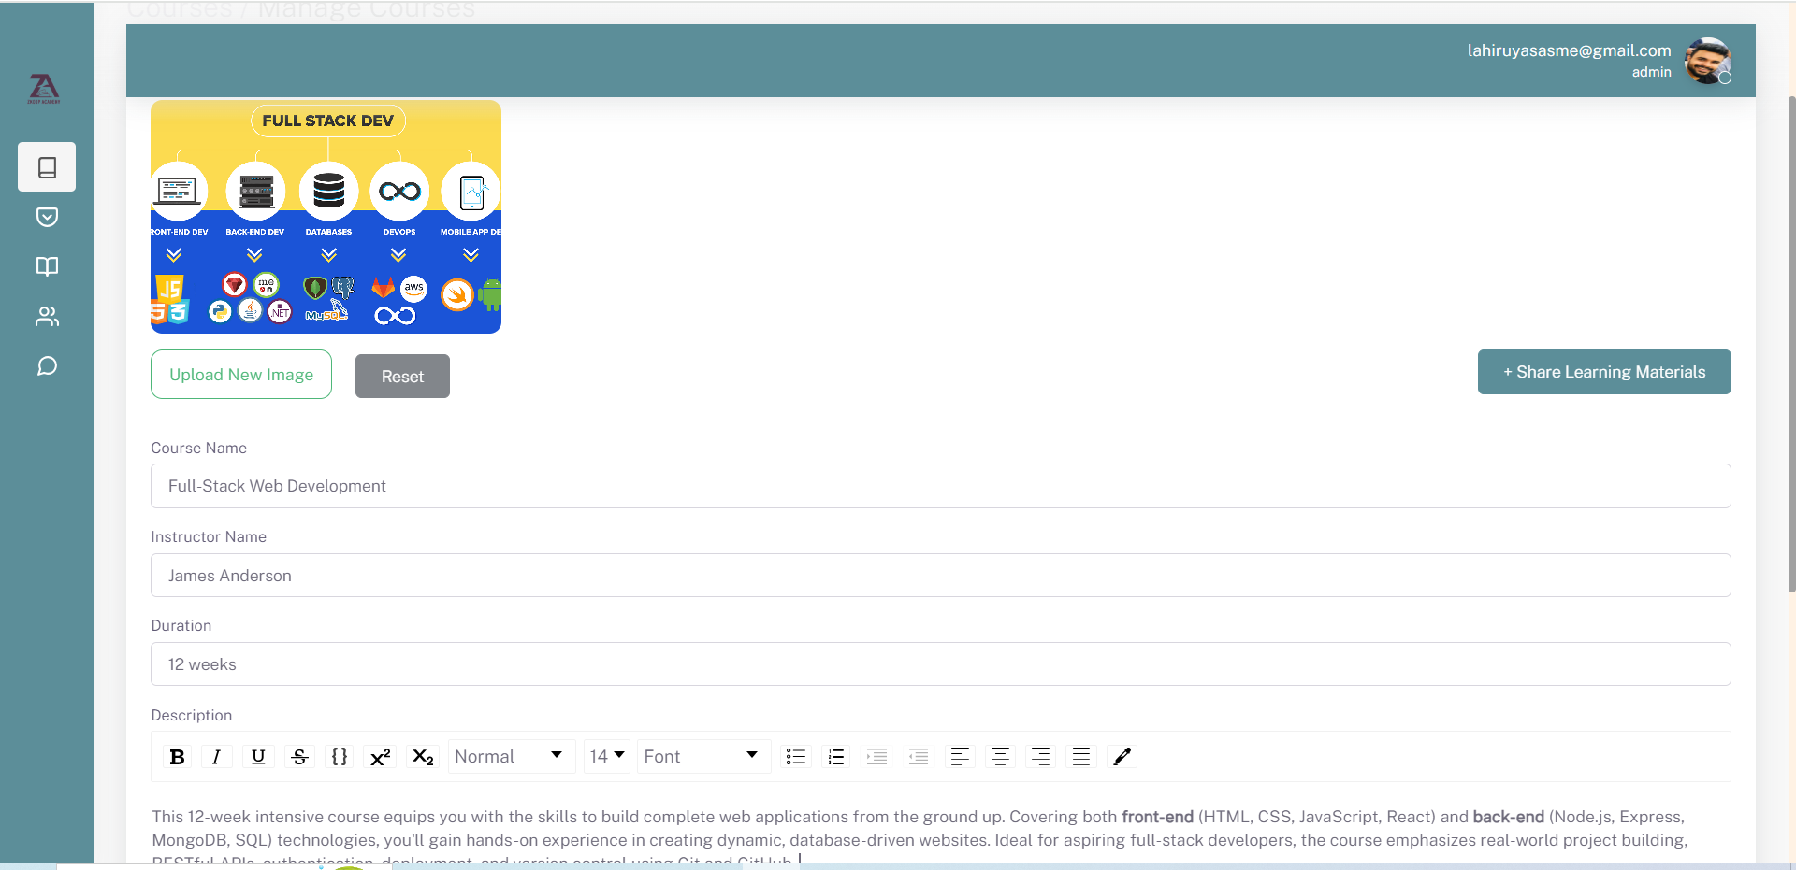Open the open-book sidebar menu item
Image resolution: width=1796 pixels, height=870 pixels.
point(47,266)
